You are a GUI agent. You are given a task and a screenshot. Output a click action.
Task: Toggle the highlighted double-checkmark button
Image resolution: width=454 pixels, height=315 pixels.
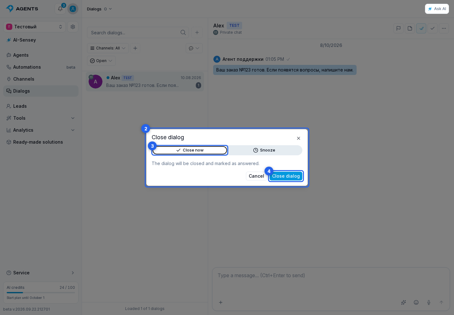coord(421,28)
